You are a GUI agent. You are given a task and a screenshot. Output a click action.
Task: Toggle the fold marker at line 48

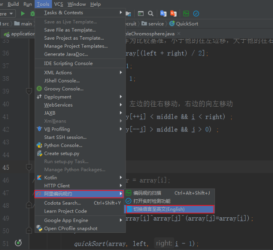29,205
